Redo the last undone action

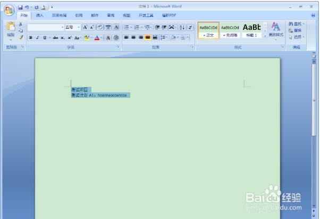coord(37,7)
